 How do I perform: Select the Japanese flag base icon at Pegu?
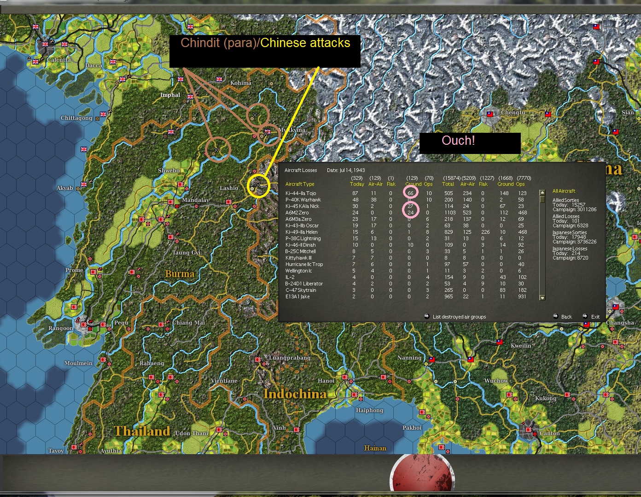point(103,325)
